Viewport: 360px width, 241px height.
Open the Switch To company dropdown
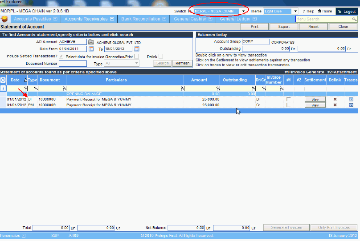point(243,11)
